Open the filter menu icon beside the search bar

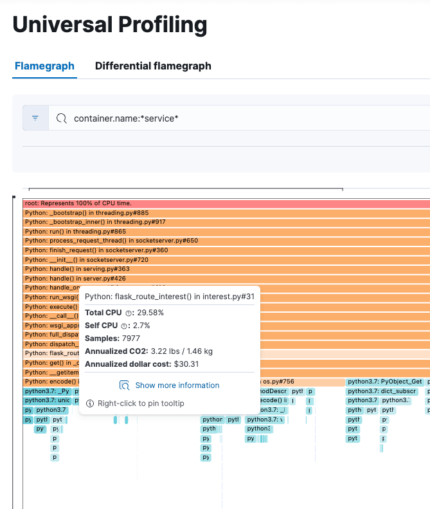(x=35, y=118)
